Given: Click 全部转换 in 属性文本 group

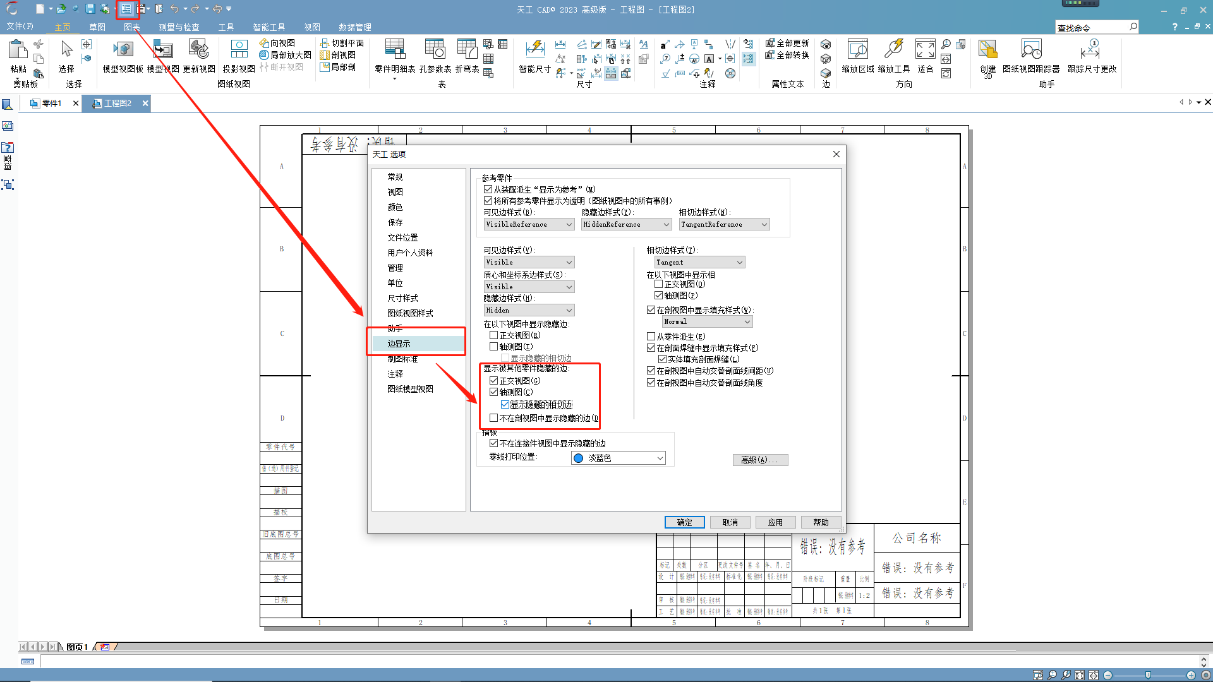Looking at the screenshot, I should (x=787, y=55).
